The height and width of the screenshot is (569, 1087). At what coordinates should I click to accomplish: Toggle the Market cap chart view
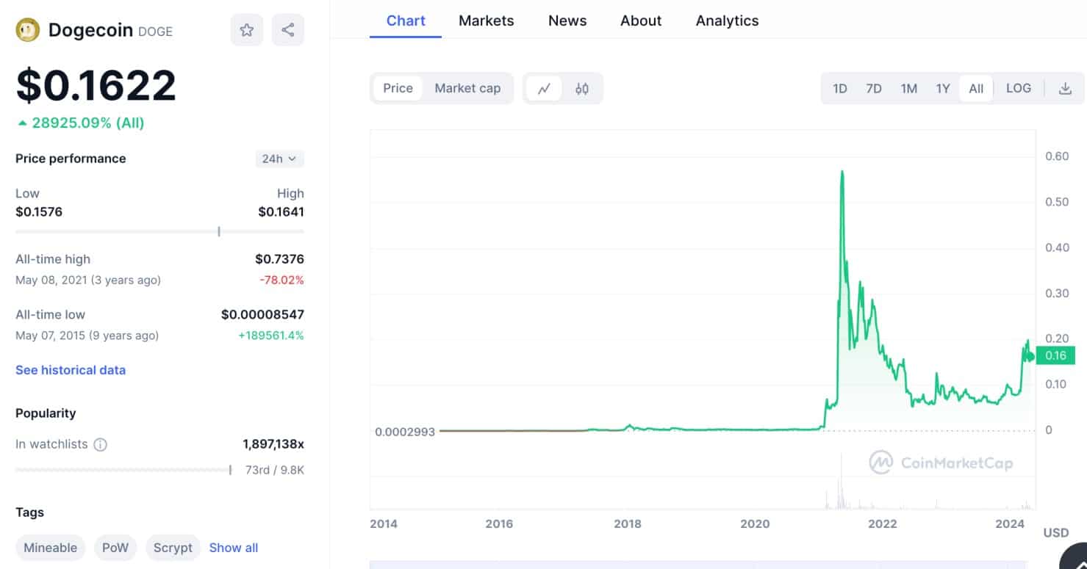[467, 88]
